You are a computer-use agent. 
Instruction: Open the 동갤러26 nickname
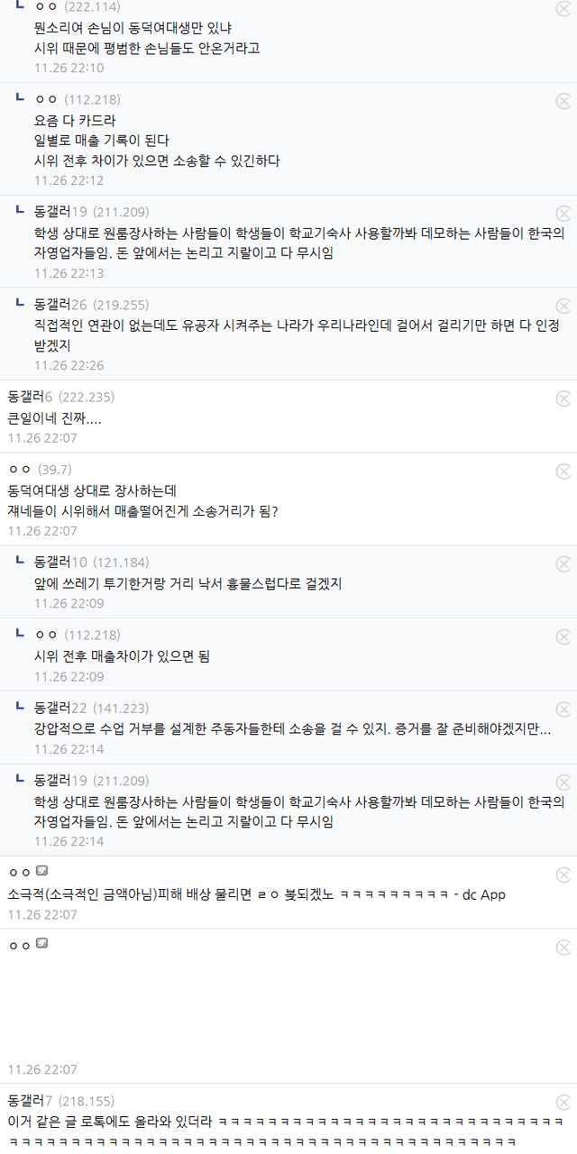click(60, 305)
